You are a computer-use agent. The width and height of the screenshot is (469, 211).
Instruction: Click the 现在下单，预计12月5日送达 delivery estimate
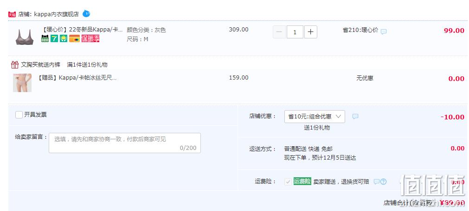point(320,158)
